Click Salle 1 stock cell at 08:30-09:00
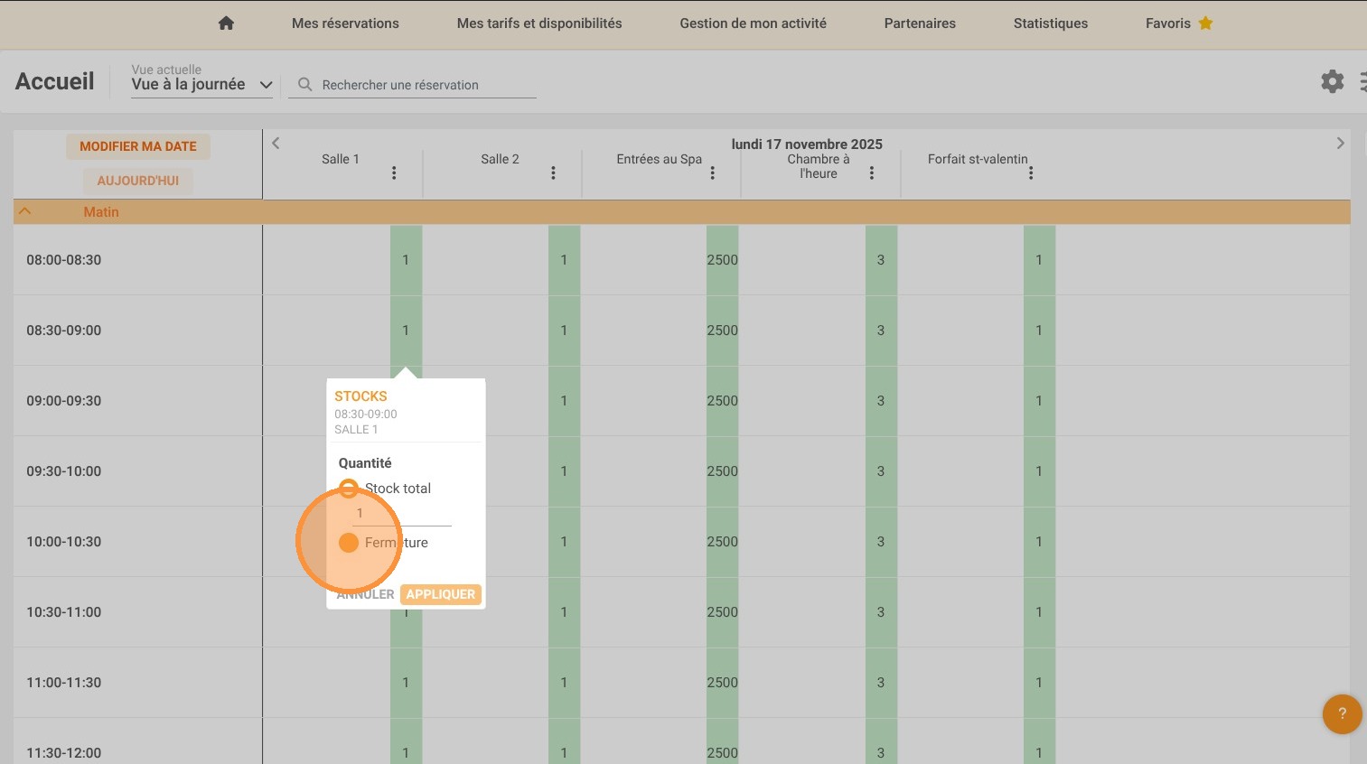Screen dimensions: 1367x764 (x=406, y=331)
